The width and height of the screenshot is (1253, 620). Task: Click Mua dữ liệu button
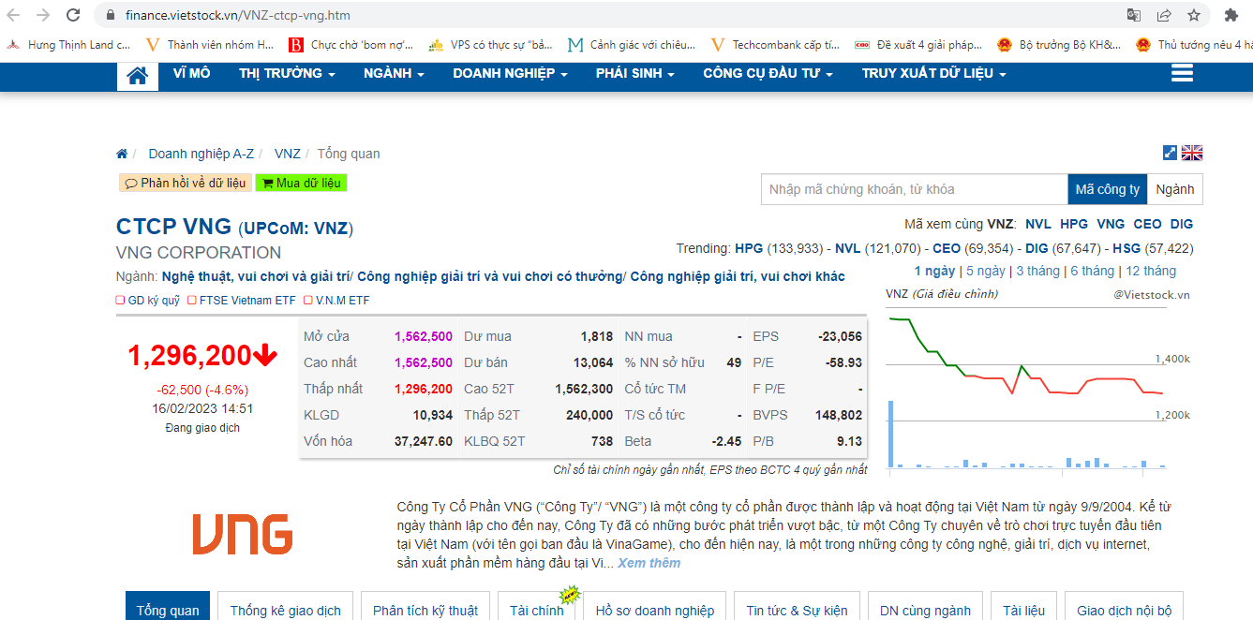302,184
